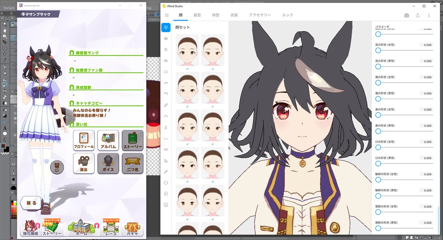The width and height of the screenshot is (443, 240).
Task: Click the export/upload icon in VRoid
Action: pos(418,15)
